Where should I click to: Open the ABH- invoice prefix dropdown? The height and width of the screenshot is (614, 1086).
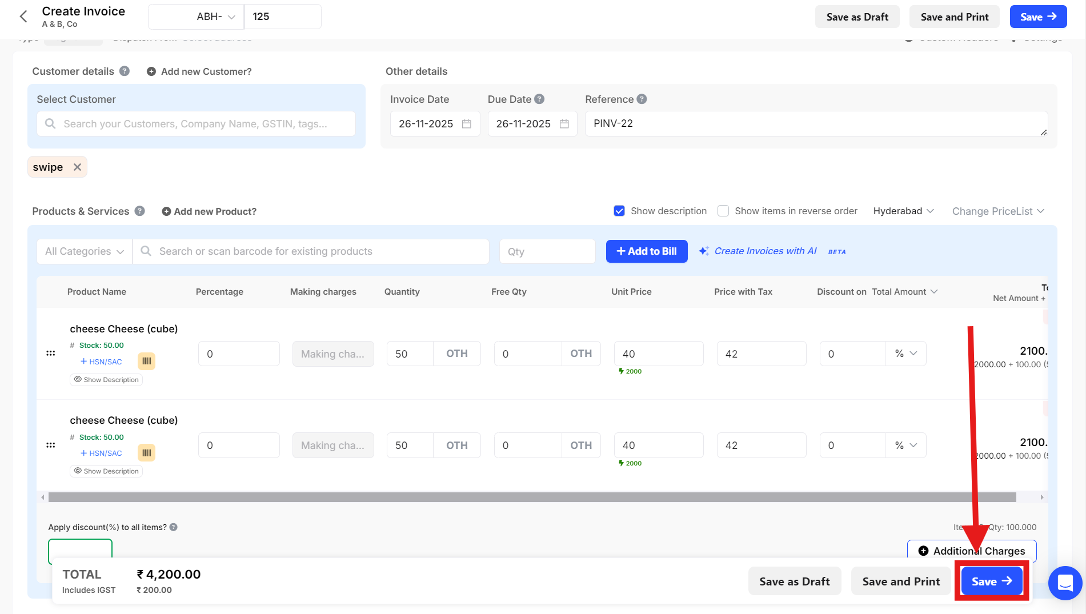pos(215,17)
